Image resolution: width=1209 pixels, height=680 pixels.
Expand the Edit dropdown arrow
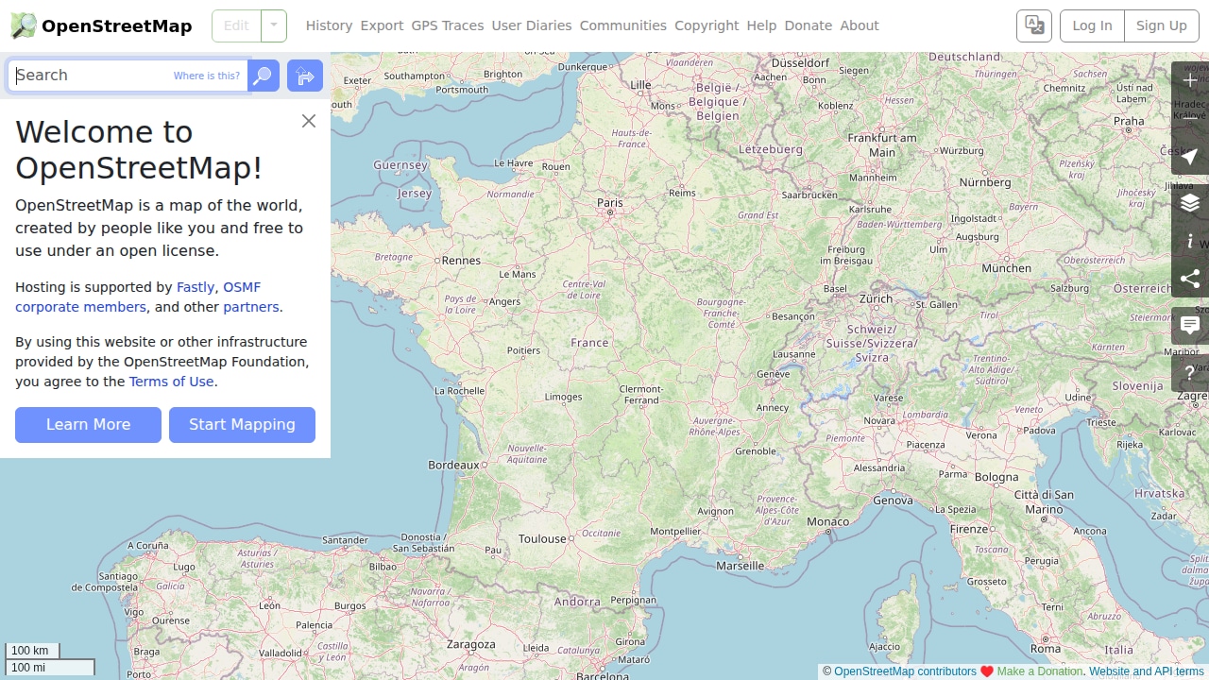pos(274,25)
